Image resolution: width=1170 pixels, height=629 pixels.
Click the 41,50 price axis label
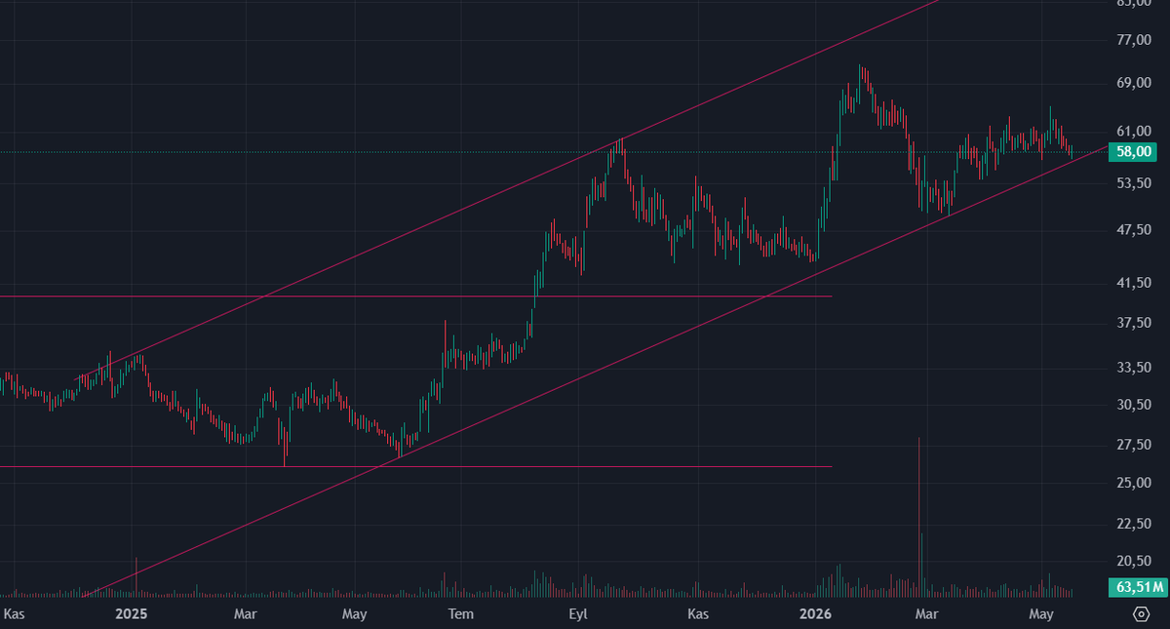pos(1135,283)
